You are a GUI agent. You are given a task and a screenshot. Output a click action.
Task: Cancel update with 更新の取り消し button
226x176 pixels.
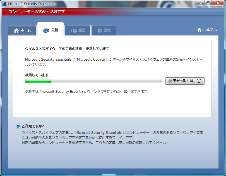(x=185, y=81)
